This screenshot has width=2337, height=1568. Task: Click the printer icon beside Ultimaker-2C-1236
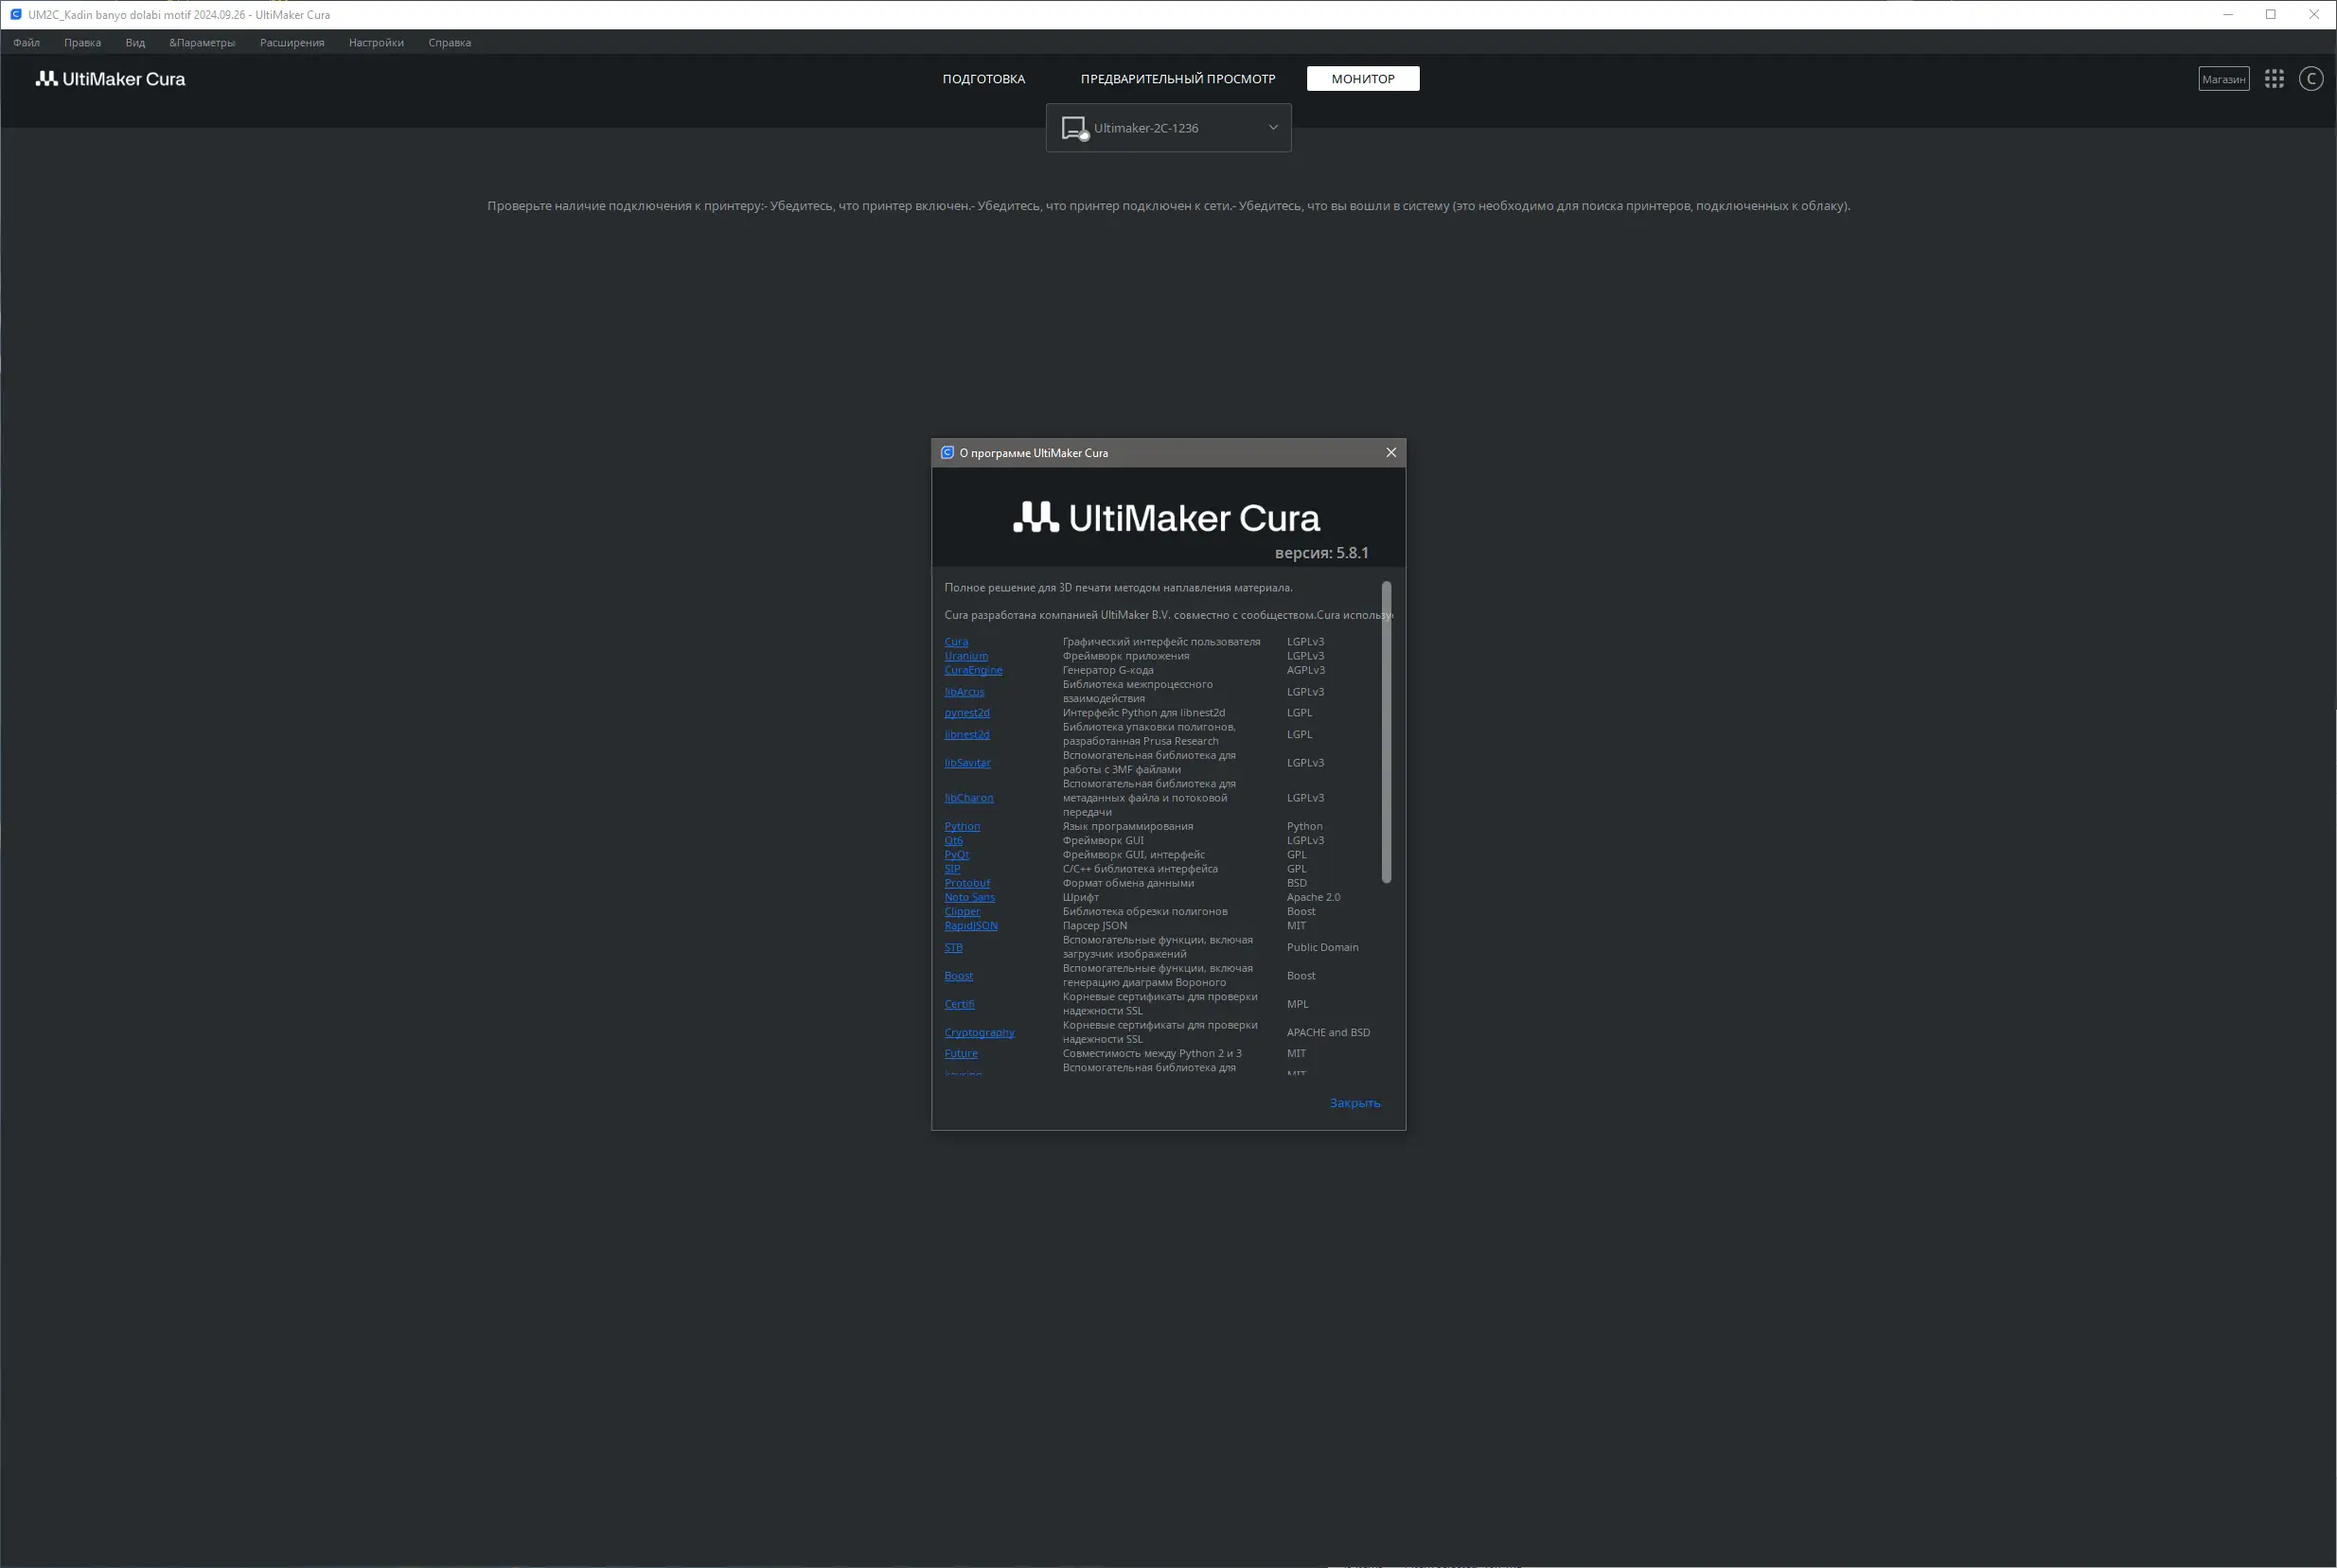(1074, 128)
